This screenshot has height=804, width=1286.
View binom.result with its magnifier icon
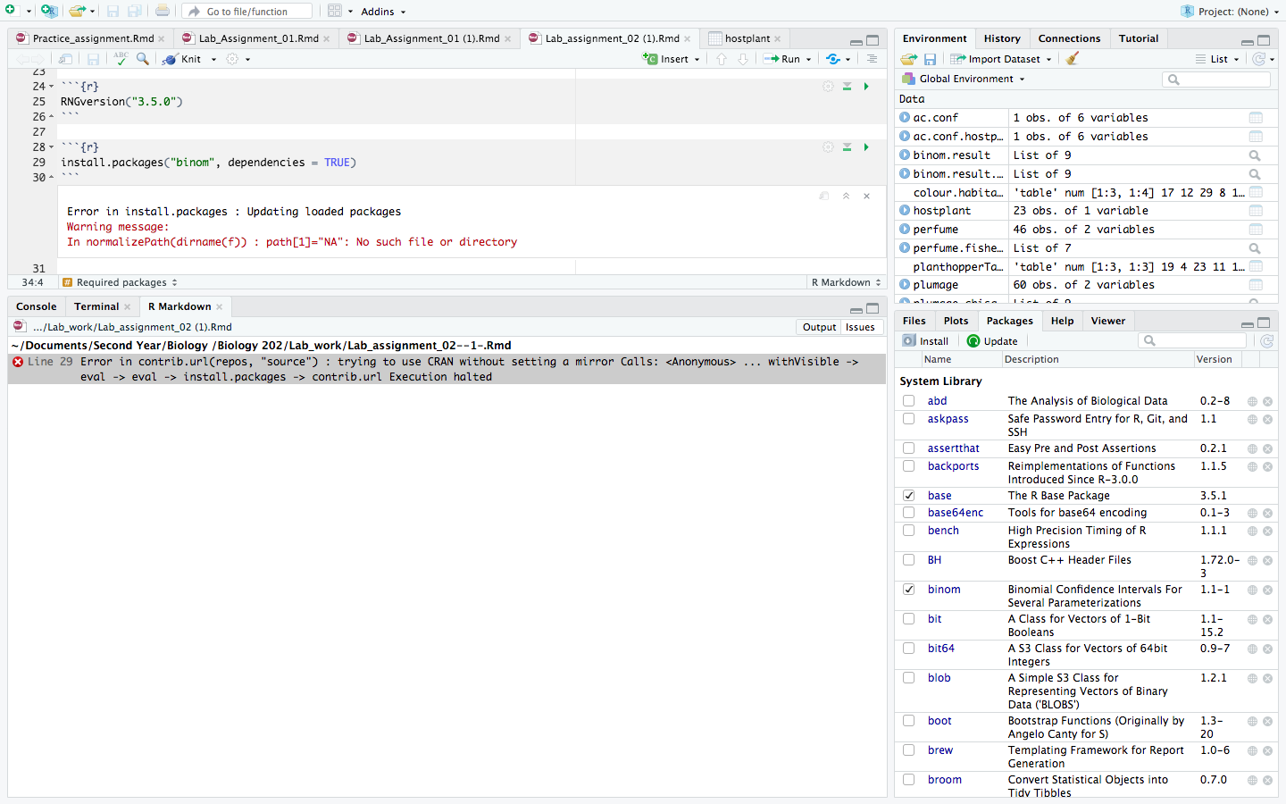click(x=1255, y=155)
